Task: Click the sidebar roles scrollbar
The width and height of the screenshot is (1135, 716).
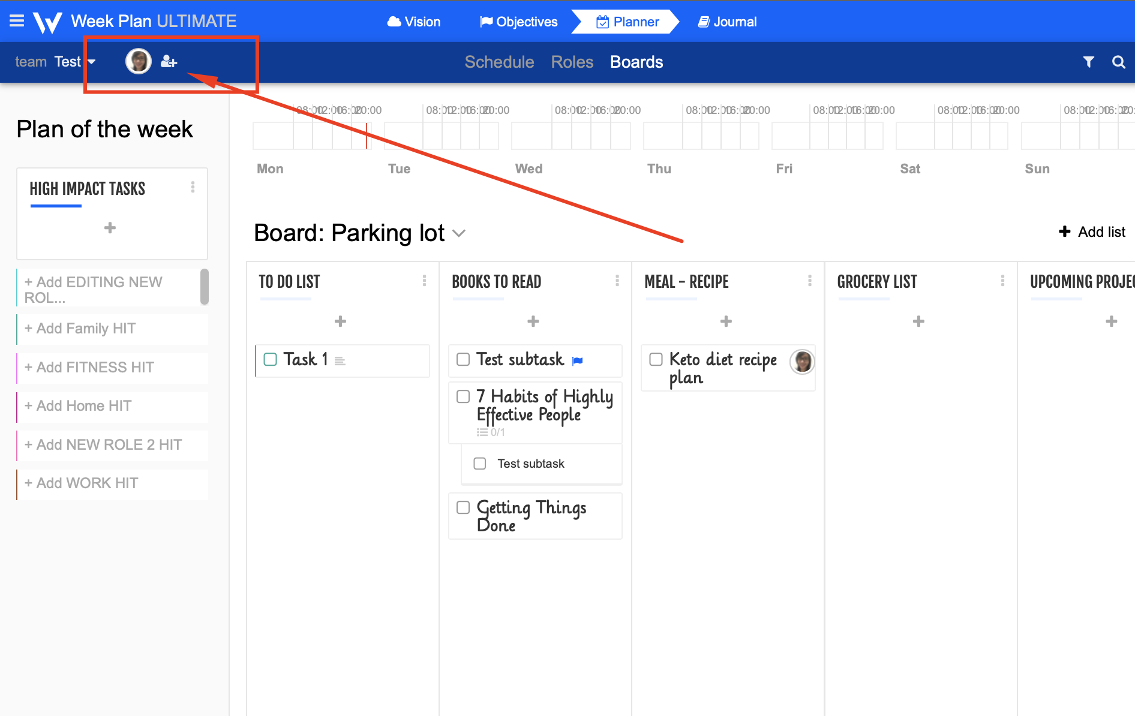Action: coord(205,287)
